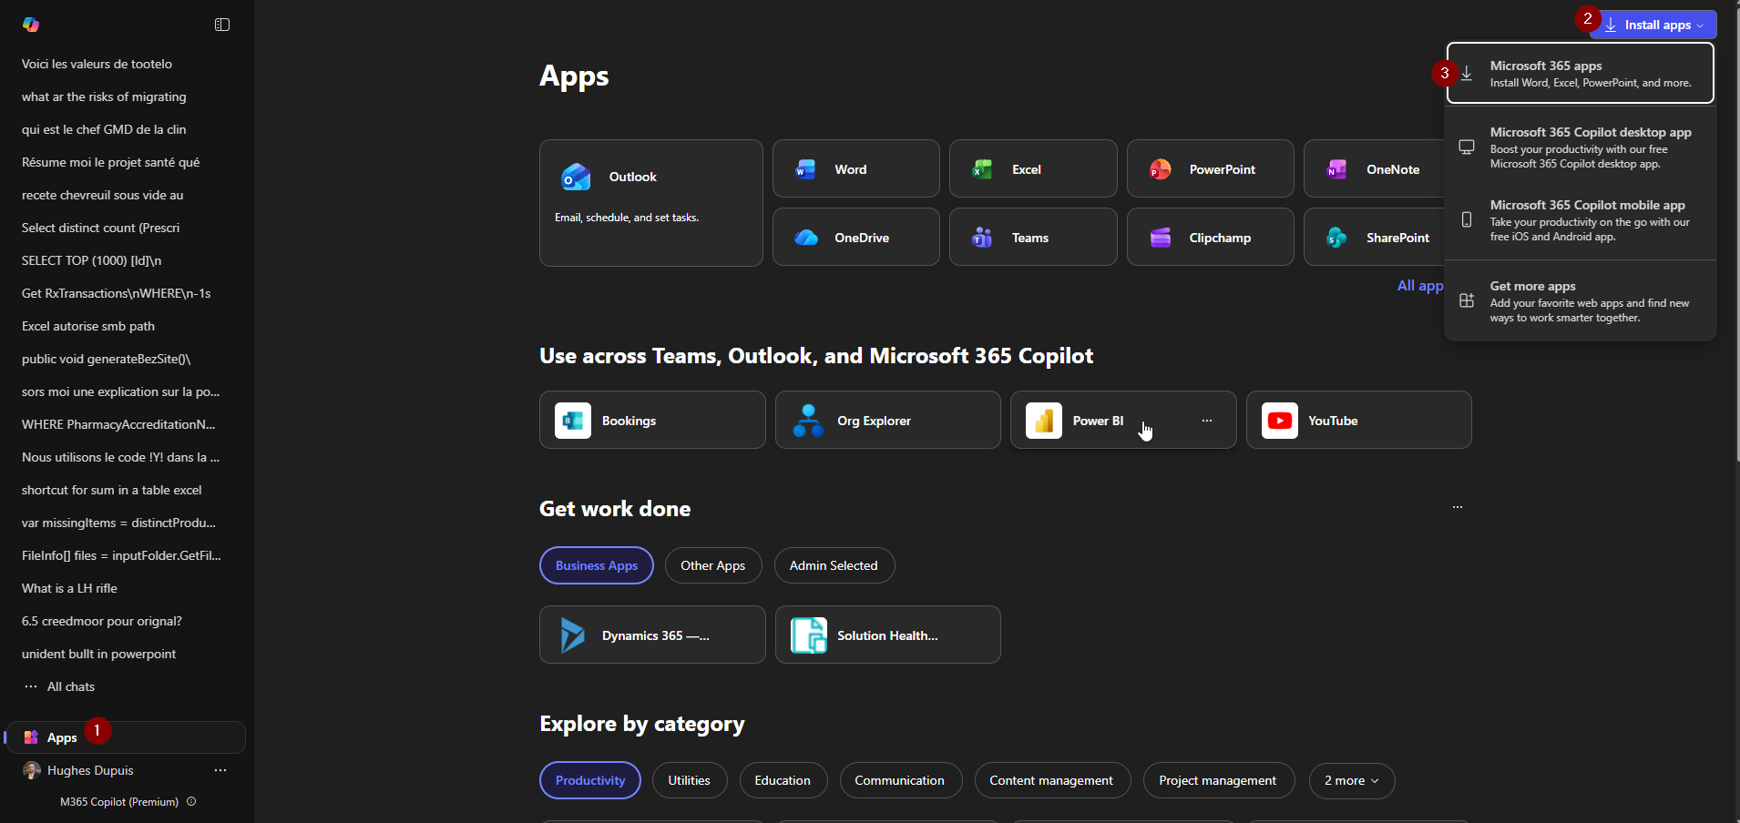Switch to Other Apps tab
This screenshot has height=823, width=1740.
(713, 565)
